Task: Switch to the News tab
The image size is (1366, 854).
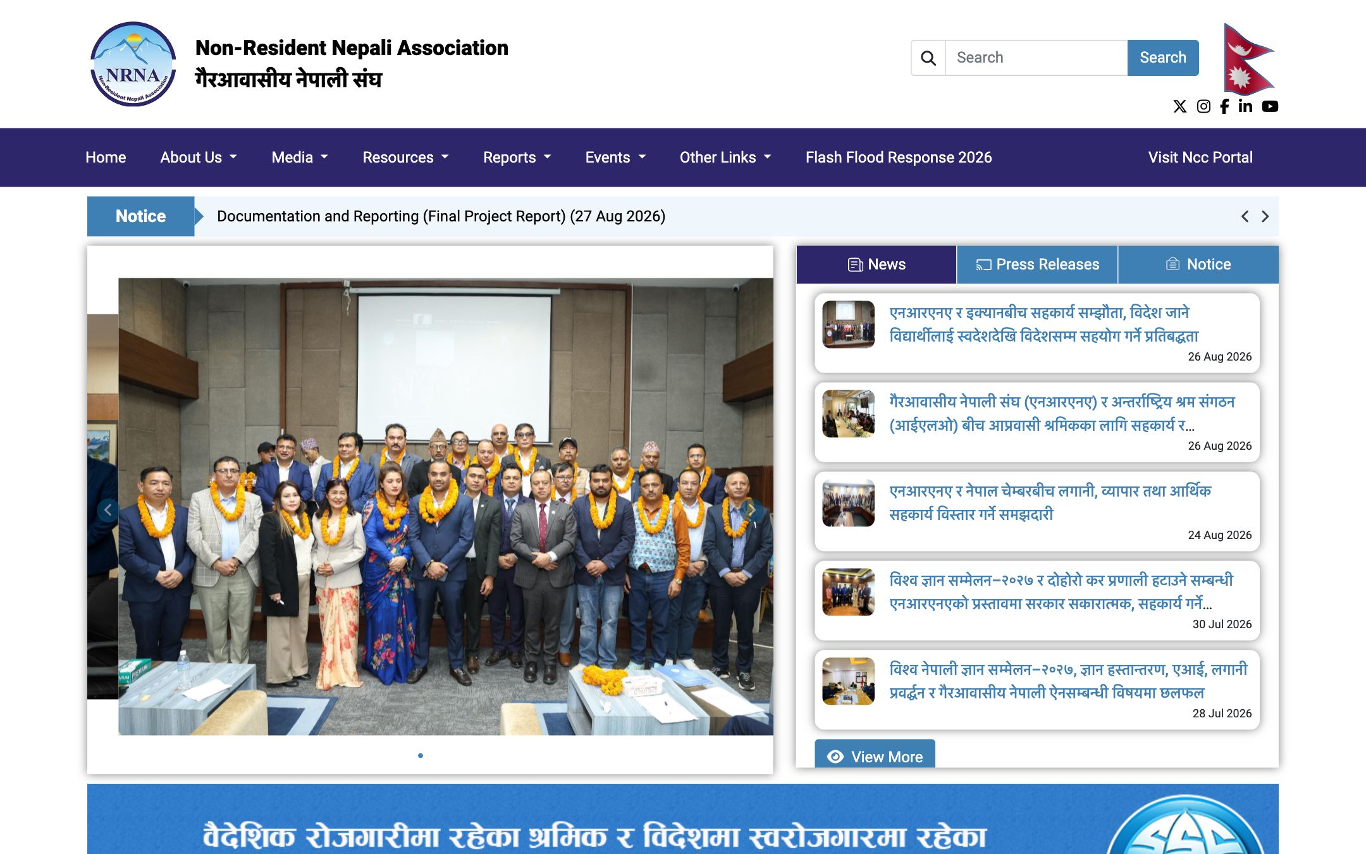Action: click(877, 264)
